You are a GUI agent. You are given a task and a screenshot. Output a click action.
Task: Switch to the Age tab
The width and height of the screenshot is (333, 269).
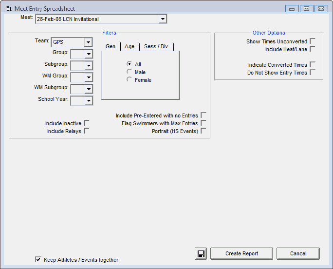[129, 46]
